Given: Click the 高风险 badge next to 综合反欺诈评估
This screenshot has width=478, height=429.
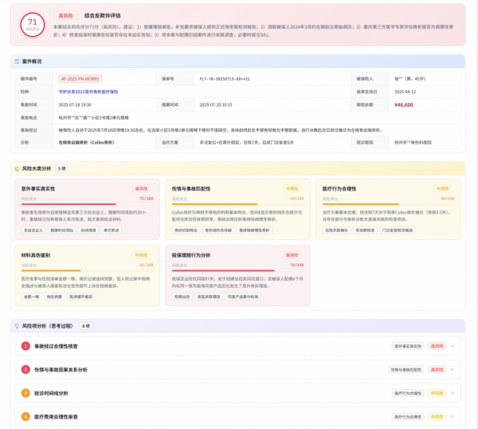Looking at the screenshot, I should tap(66, 16).
